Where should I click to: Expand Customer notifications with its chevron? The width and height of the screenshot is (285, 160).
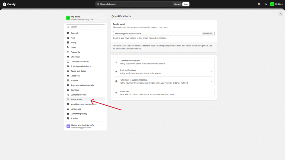click(211, 62)
